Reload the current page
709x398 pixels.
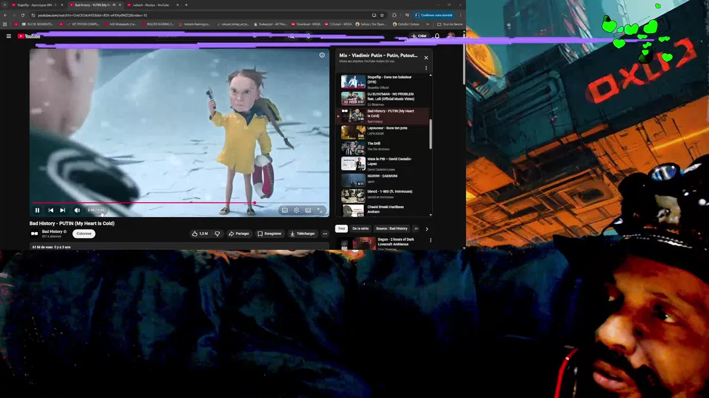click(x=23, y=15)
